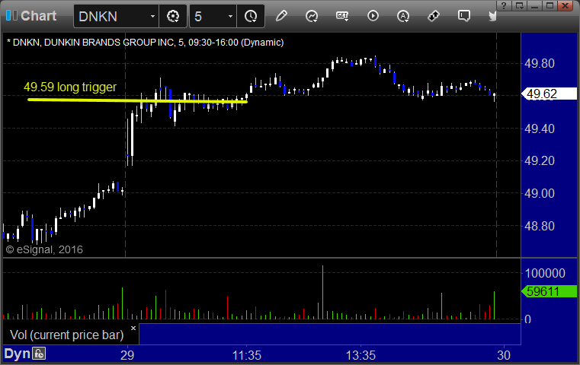Click the tallest green volume bar

(322, 292)
